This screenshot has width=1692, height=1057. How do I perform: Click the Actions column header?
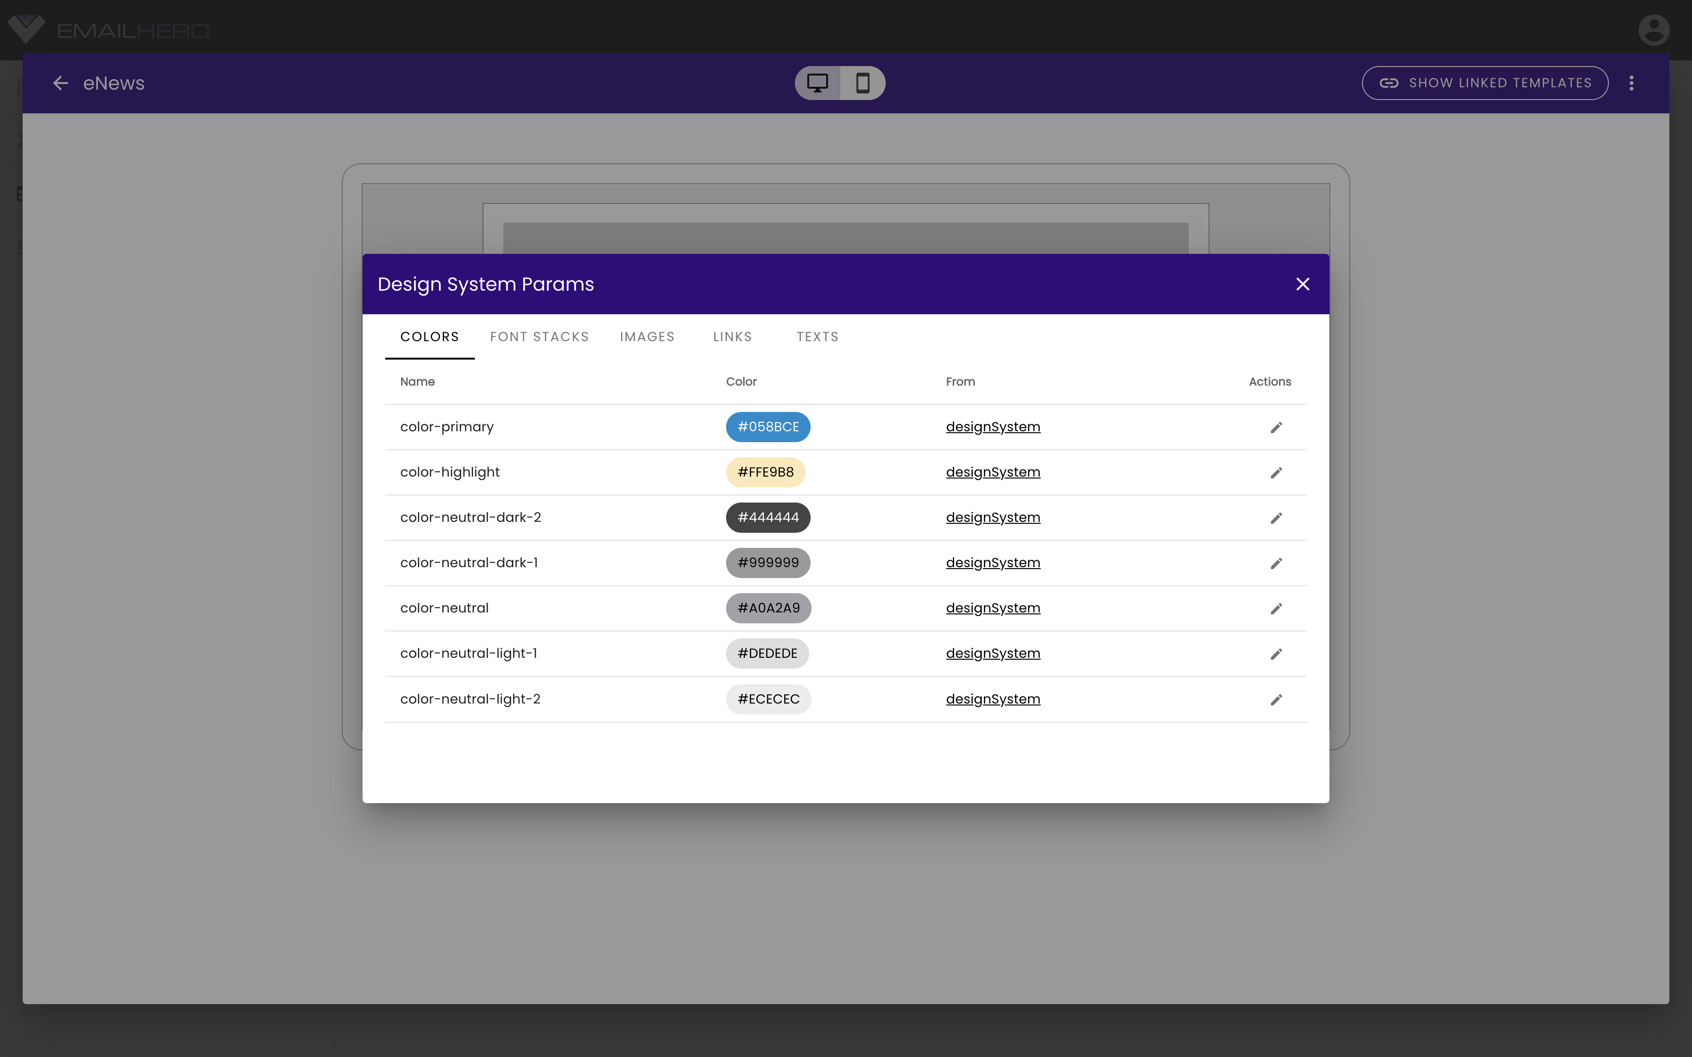coord(1269,382)
